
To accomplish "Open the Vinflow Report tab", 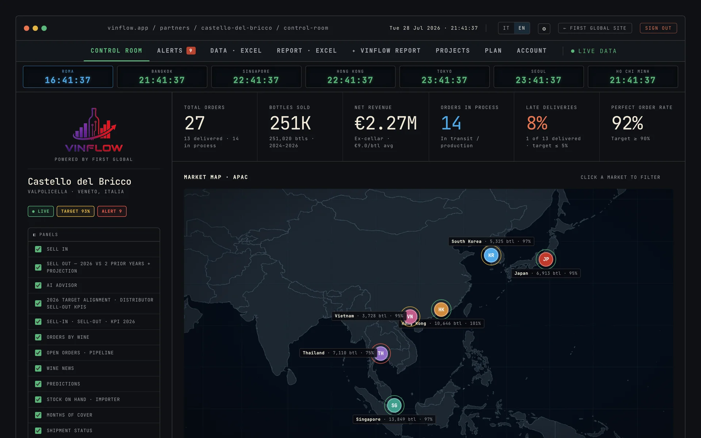I will click(386, 51).
